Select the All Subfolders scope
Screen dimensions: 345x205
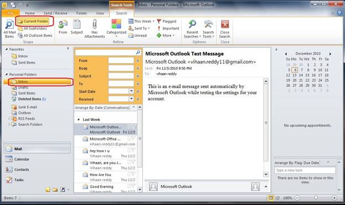pos(32,28)
